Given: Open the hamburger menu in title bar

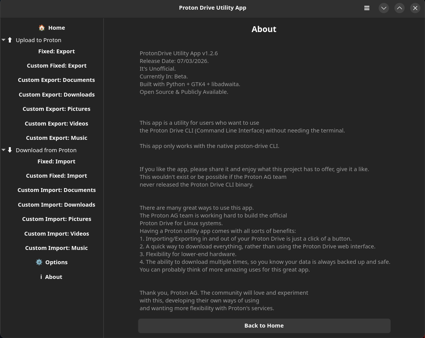Looking at the screenshot, I should point(367,8).
